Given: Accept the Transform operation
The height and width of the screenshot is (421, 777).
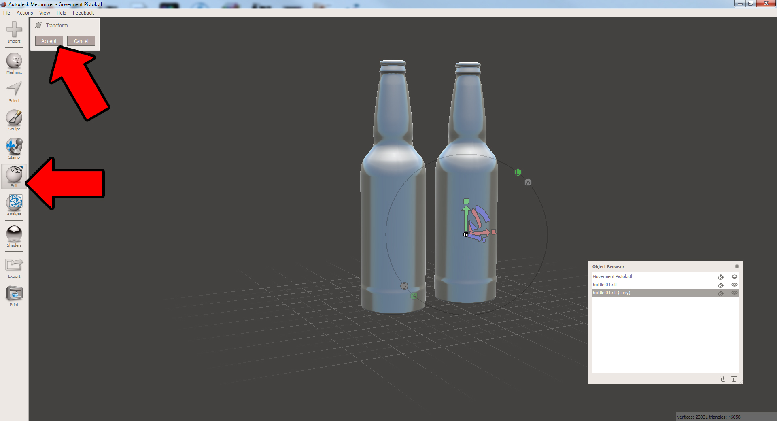Looking at the screenshot, I should pos(49,41).
